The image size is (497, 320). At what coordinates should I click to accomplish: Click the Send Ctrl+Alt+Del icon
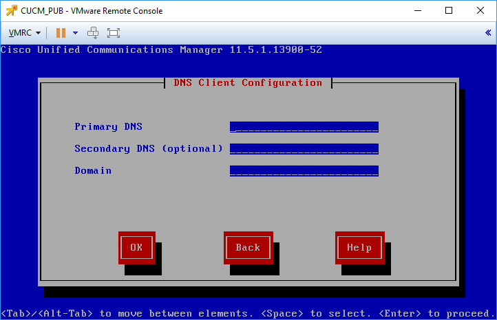click(93, 33)
